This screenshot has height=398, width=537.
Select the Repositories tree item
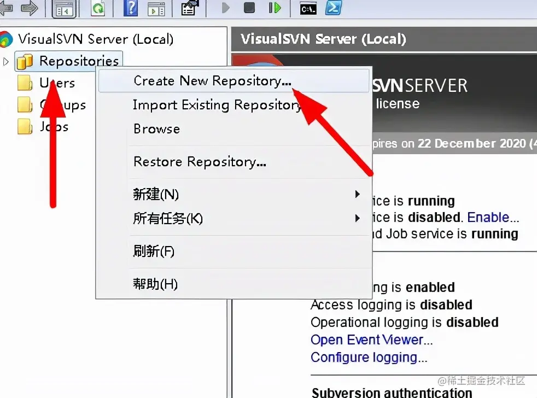pos(79,61)
